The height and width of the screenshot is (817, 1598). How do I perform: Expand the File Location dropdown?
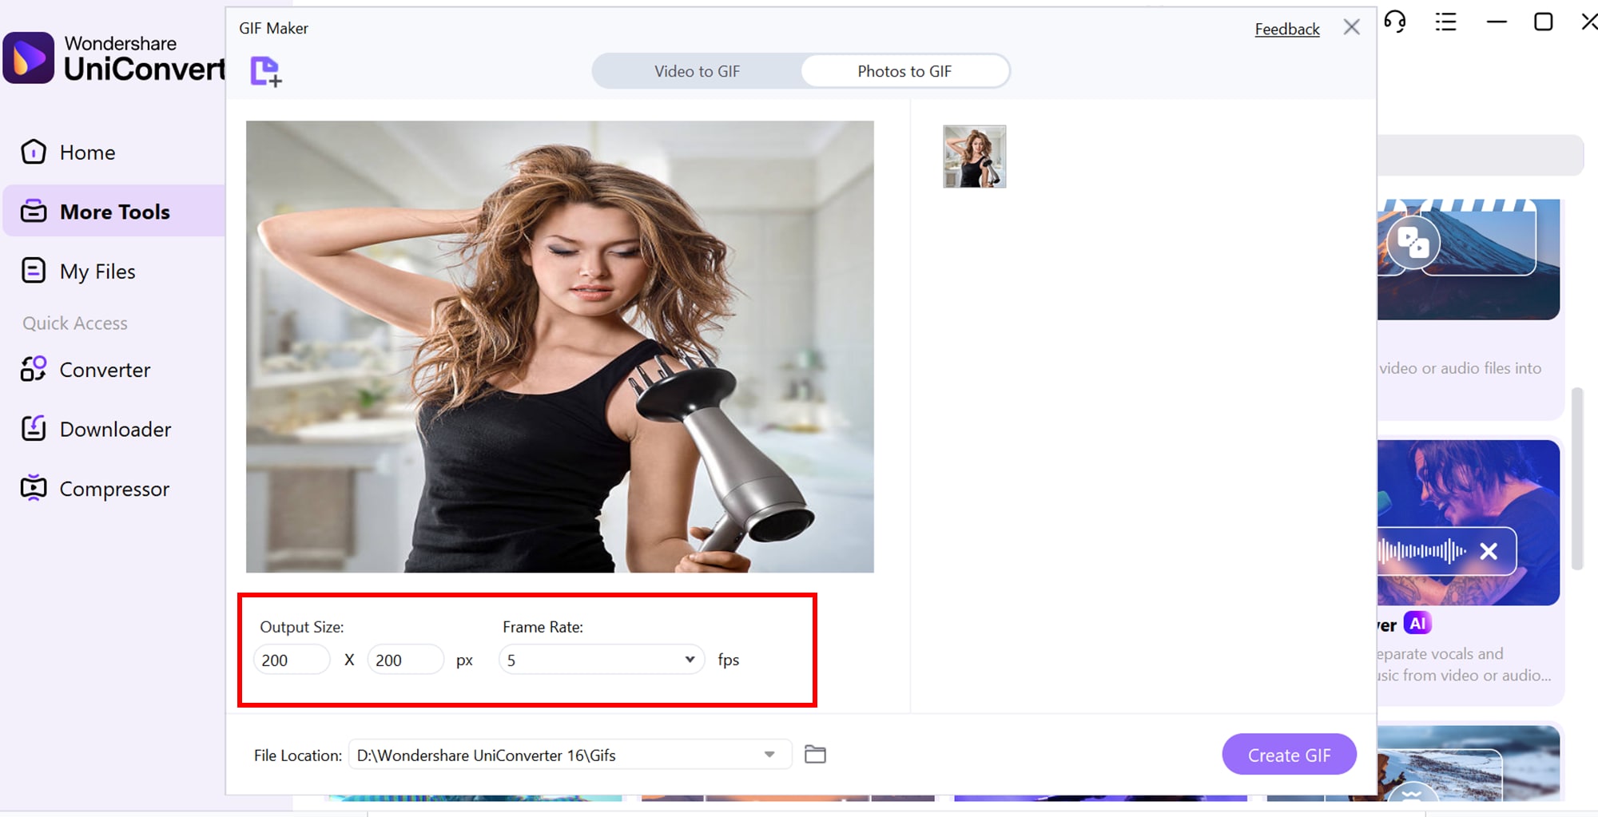click(769, 755)
